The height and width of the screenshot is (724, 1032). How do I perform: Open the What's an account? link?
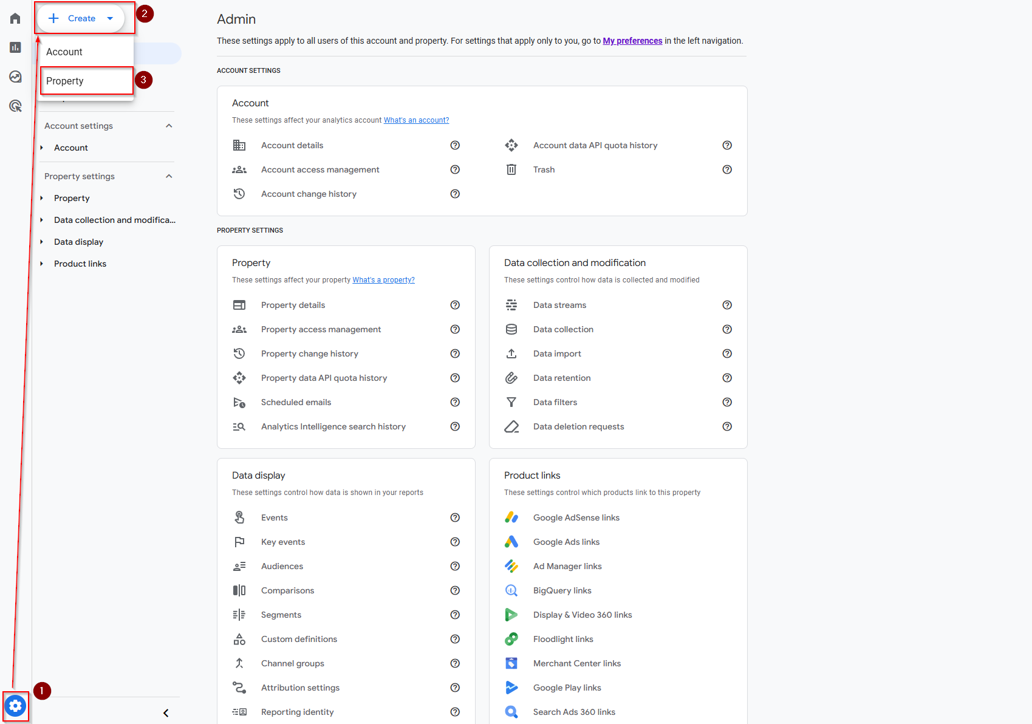coord(416,120)
